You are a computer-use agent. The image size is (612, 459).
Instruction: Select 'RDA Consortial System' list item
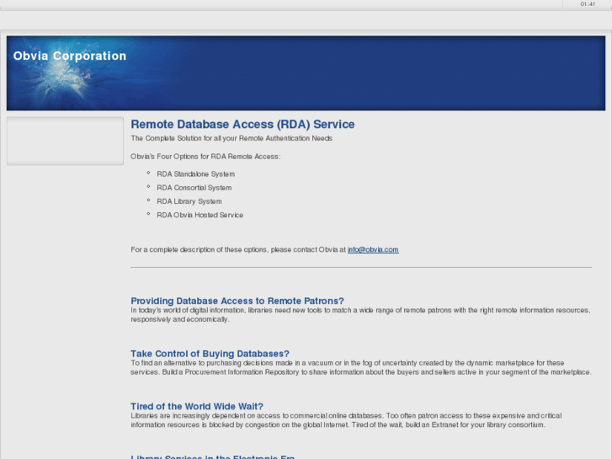coord(194,188)
